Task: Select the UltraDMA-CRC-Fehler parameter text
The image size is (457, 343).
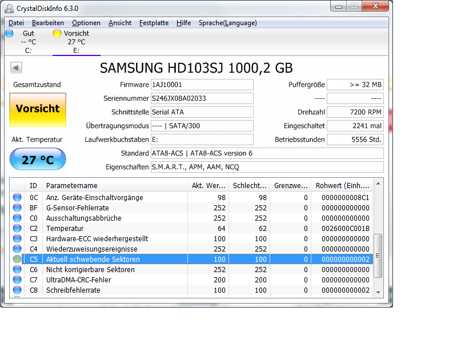Action: tap(79, 280)
